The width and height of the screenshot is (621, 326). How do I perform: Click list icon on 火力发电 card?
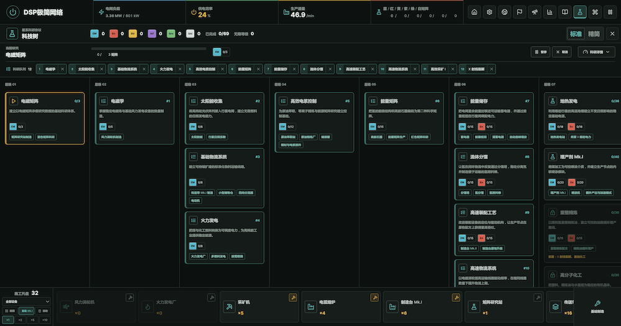[193, 220]
